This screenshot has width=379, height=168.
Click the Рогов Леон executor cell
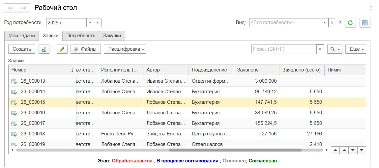[121, 134]
